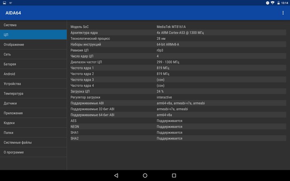Select the 4x ARM Cortex-A53 @ 1300 МГц value
290x181 pixels.
click(180, 33)
